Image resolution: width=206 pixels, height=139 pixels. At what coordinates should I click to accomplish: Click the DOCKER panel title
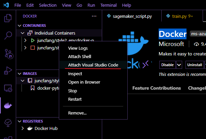(30, 16)
